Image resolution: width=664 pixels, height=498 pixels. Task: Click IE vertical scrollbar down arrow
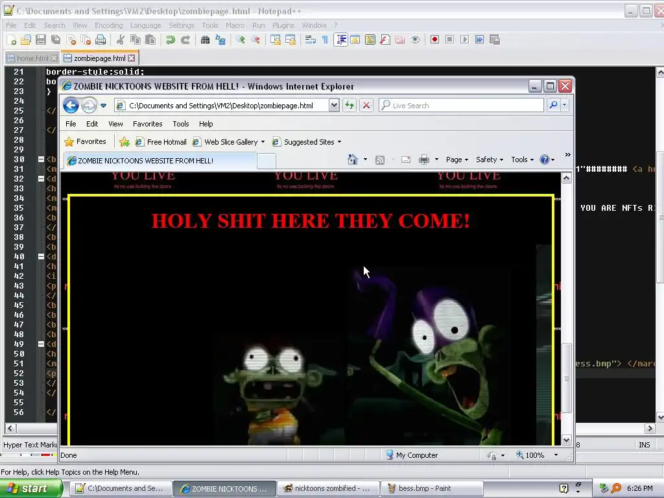(567, 440)
